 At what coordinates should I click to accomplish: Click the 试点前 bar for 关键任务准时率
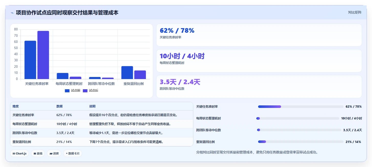pos(30,60)
